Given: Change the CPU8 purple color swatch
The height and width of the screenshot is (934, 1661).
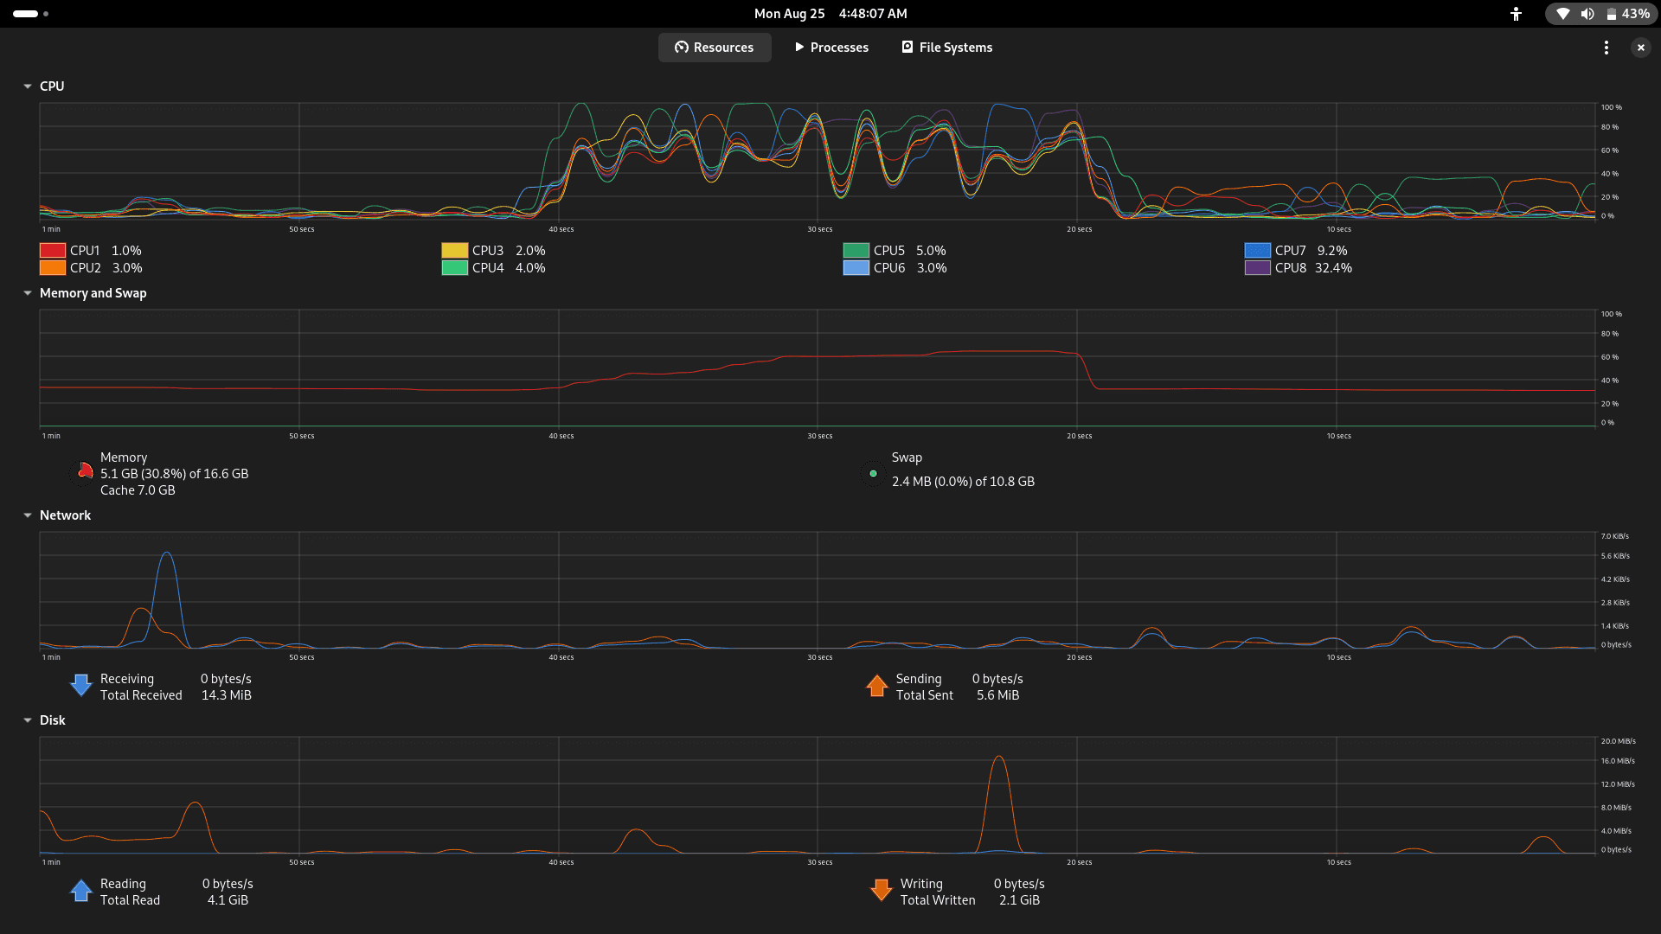Looking at the screenshot, I should [1257, 268].
